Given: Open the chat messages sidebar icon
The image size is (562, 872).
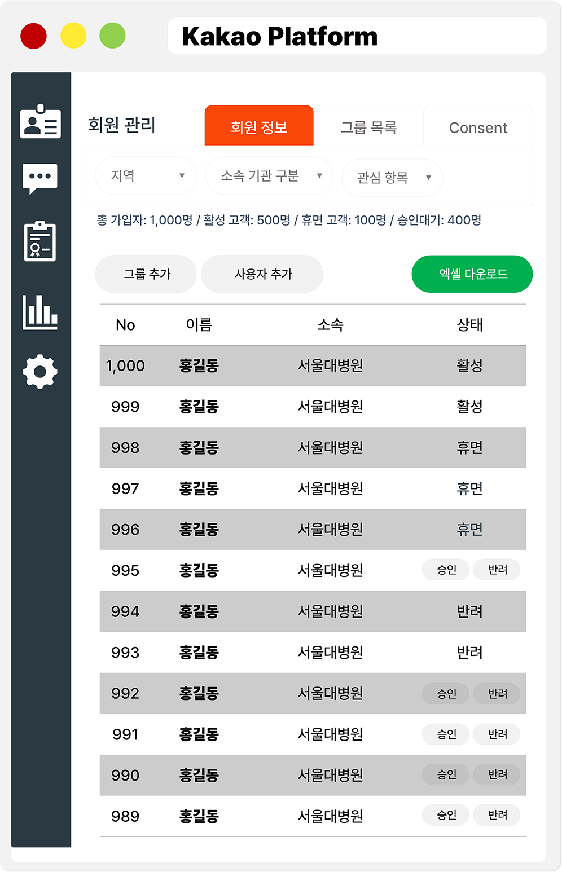Looking at the screenshot, I should tap(40, 179).
